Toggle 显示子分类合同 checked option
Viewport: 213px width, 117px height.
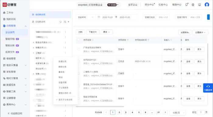click(65, 100)
